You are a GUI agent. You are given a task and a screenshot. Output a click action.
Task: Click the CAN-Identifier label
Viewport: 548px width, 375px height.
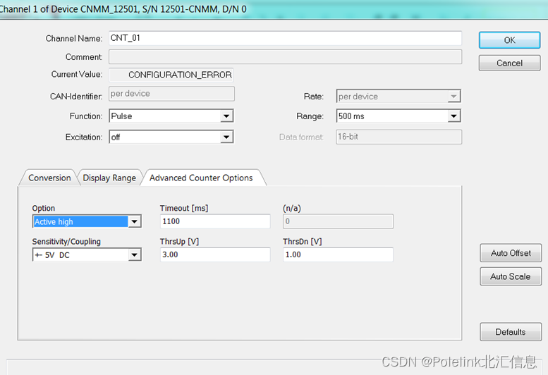pos(76,97)
